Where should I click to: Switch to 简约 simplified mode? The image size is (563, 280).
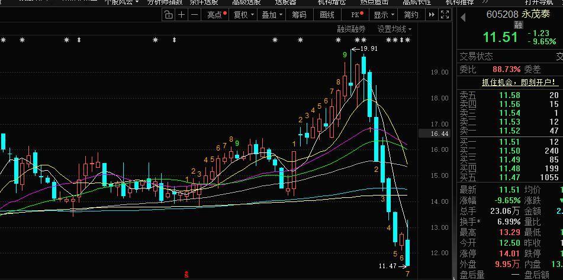click(411, 15)
